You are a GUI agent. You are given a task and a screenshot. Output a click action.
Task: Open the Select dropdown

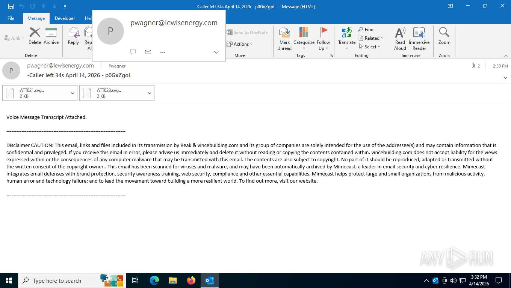(x=370, y=46)
